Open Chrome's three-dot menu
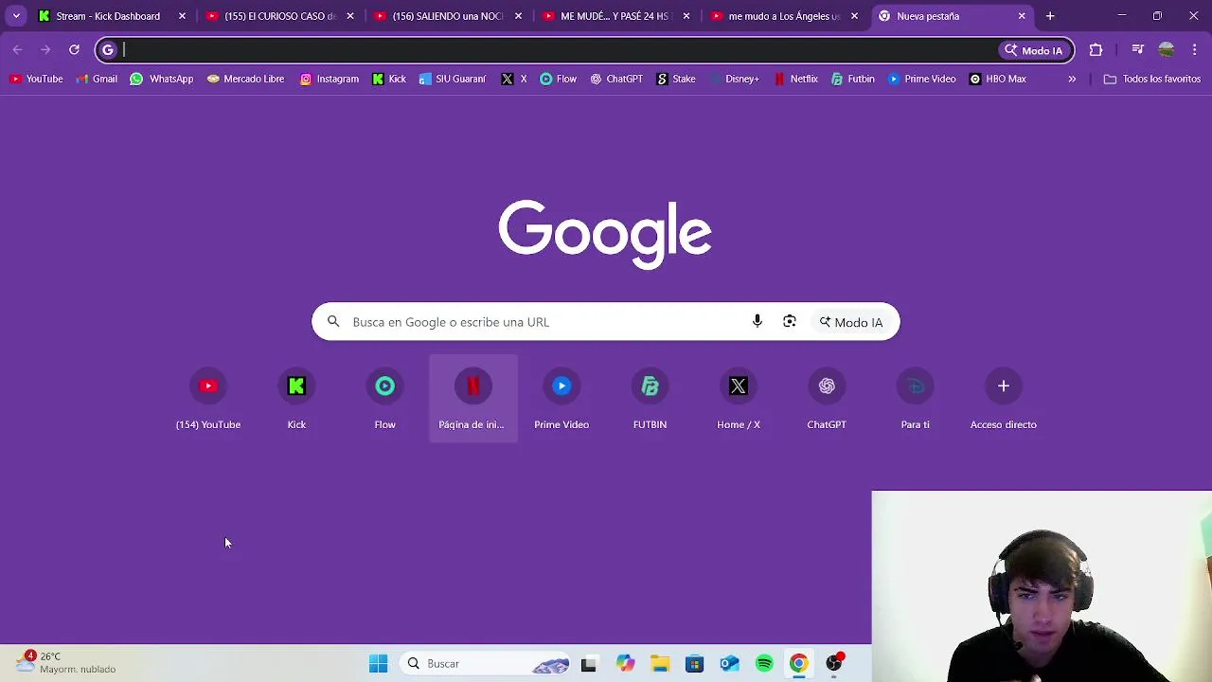Screen dimensions: 1212x682 (1194, 50)
